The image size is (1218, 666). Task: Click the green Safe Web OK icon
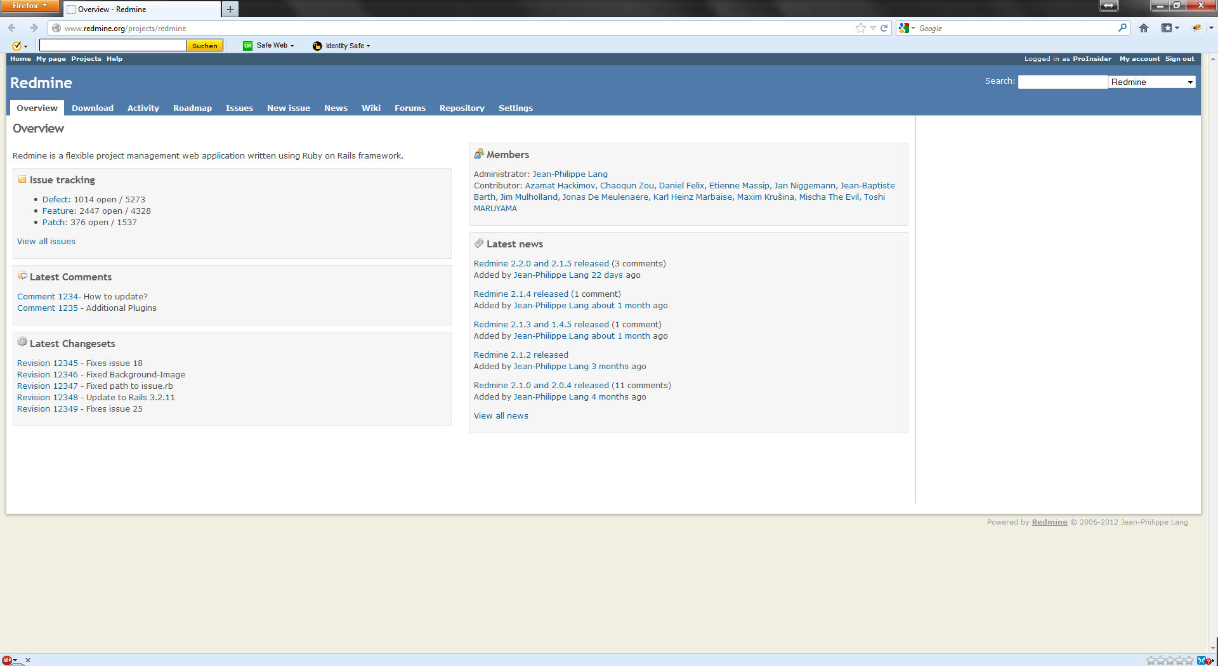click(247, 46)
